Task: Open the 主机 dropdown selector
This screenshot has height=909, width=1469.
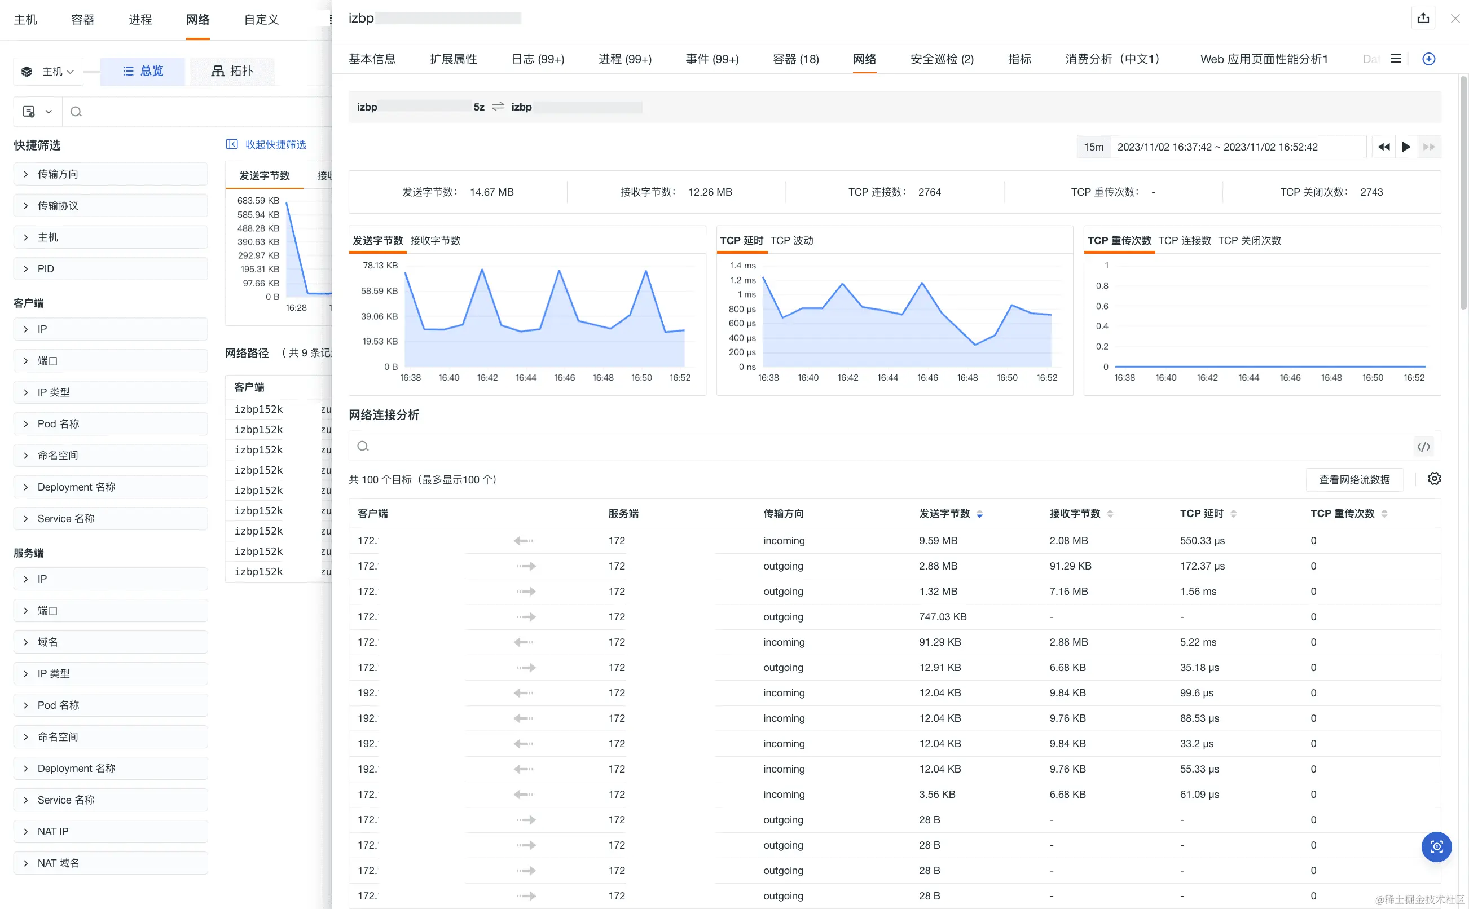Action: pos(49,72)
